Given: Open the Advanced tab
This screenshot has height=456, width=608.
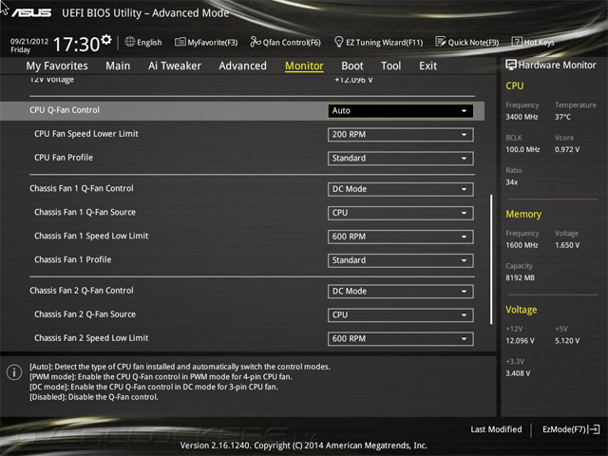Looking at the screenshot, I should [x=243, y=66].
